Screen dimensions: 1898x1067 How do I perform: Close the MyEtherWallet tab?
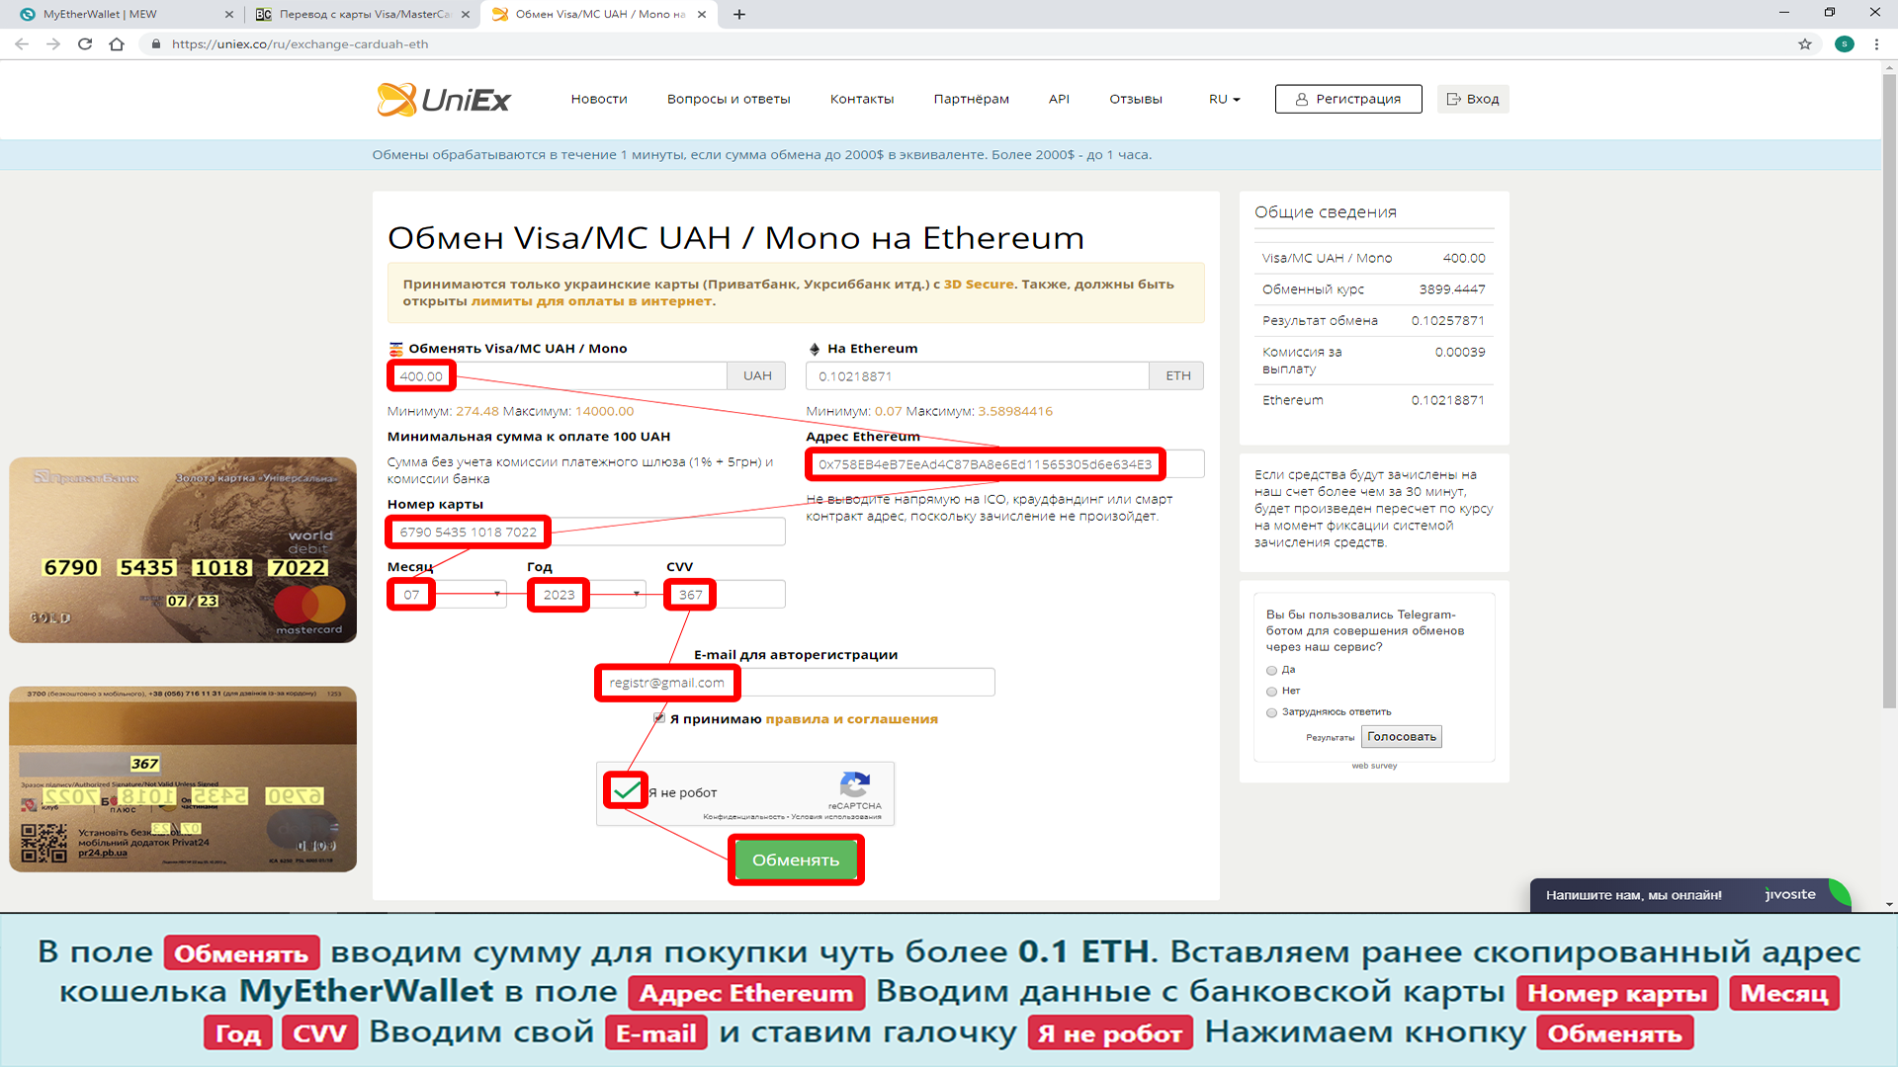tap(229, 14)
